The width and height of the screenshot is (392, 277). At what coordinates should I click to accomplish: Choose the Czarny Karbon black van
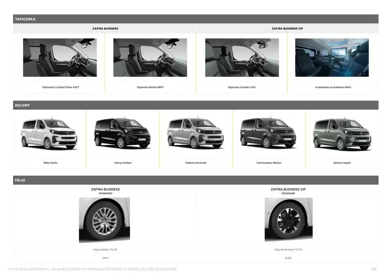click(x=123, y=134)
